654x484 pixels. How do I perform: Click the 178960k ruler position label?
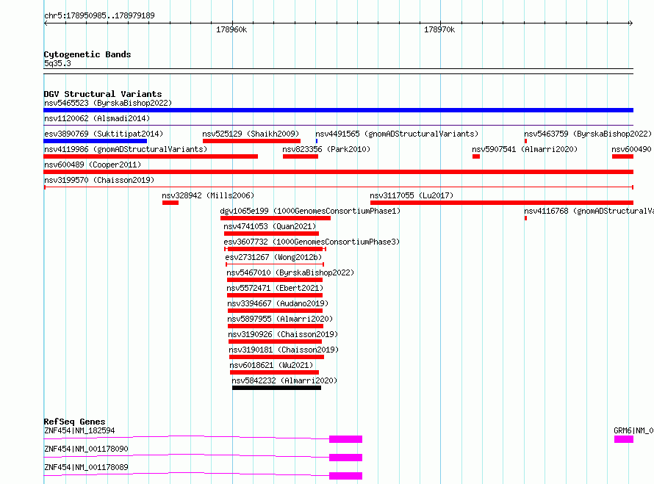point(231,29)
